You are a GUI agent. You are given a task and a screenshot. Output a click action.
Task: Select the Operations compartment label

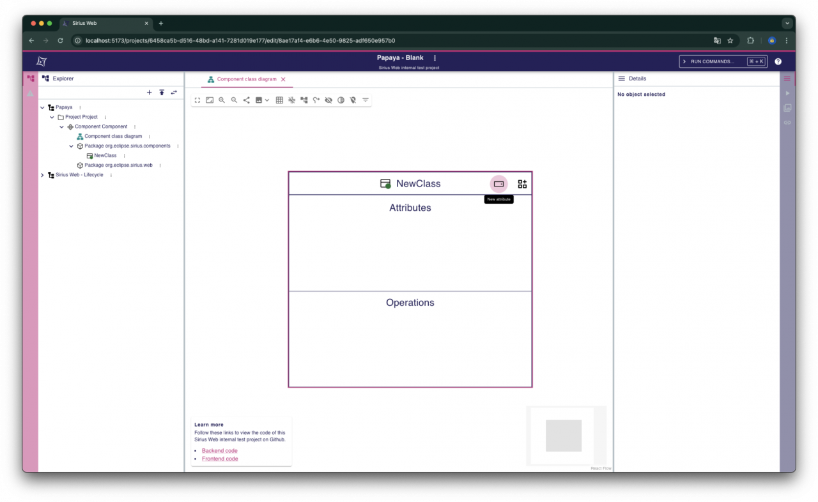410,303
